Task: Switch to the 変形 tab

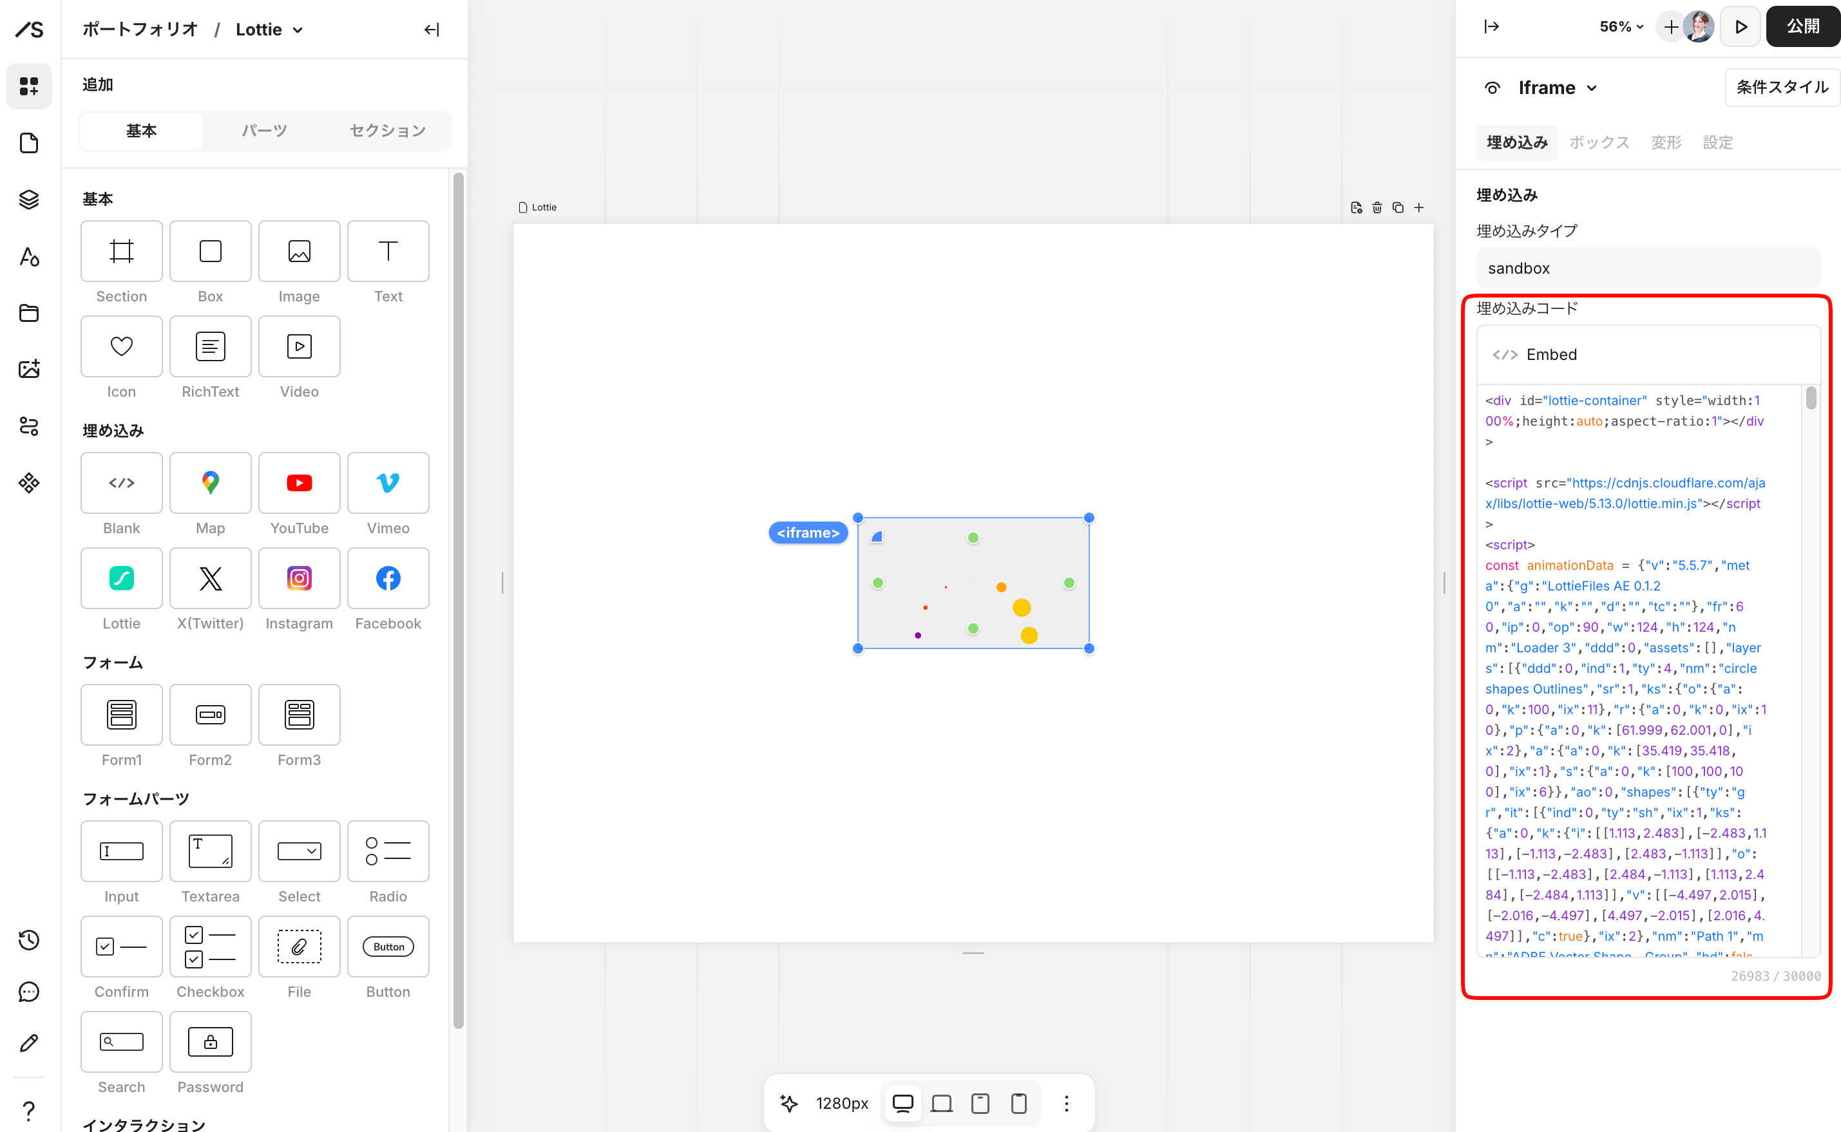Action: pos(1666,142)
